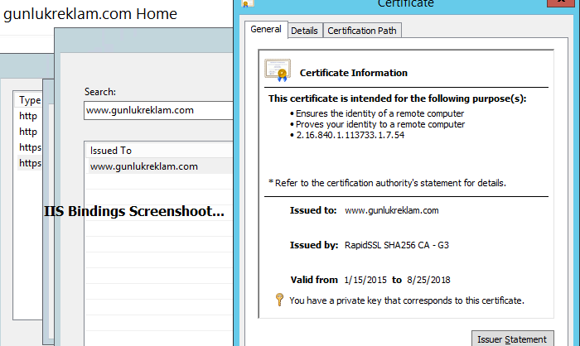Click the policy OID 2.16.840.1.113733.1.7.54
Viewport: 580px width, 346px height.
pos(350,135)
